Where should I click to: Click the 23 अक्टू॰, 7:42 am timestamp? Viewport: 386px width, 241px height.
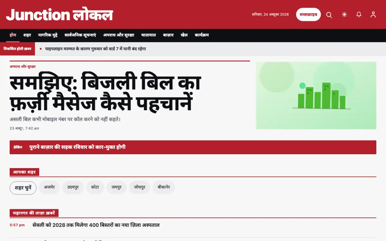24,129
